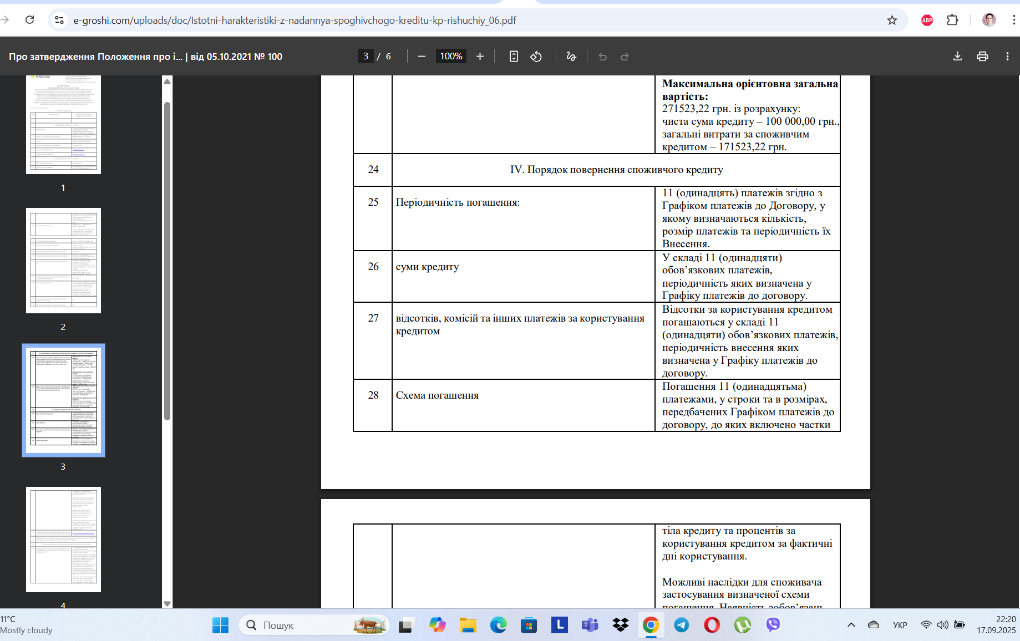This screenshot has width=1020, height=641.
Task: Open Telegram from the taskbar
Action: pyautogui.click(x=681, y=625)
